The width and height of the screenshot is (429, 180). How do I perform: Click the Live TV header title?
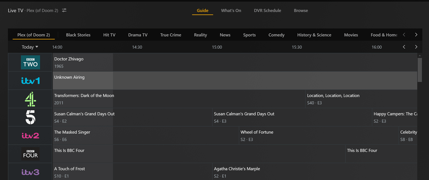[x=16, y=11]
